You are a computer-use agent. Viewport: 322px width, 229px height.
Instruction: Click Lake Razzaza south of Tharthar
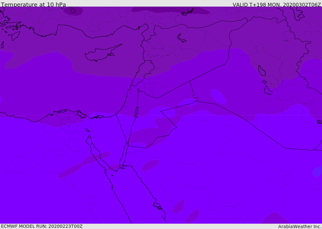click(268, 90)
